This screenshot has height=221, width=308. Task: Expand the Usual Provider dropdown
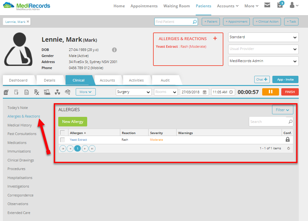tap(263, 49)
